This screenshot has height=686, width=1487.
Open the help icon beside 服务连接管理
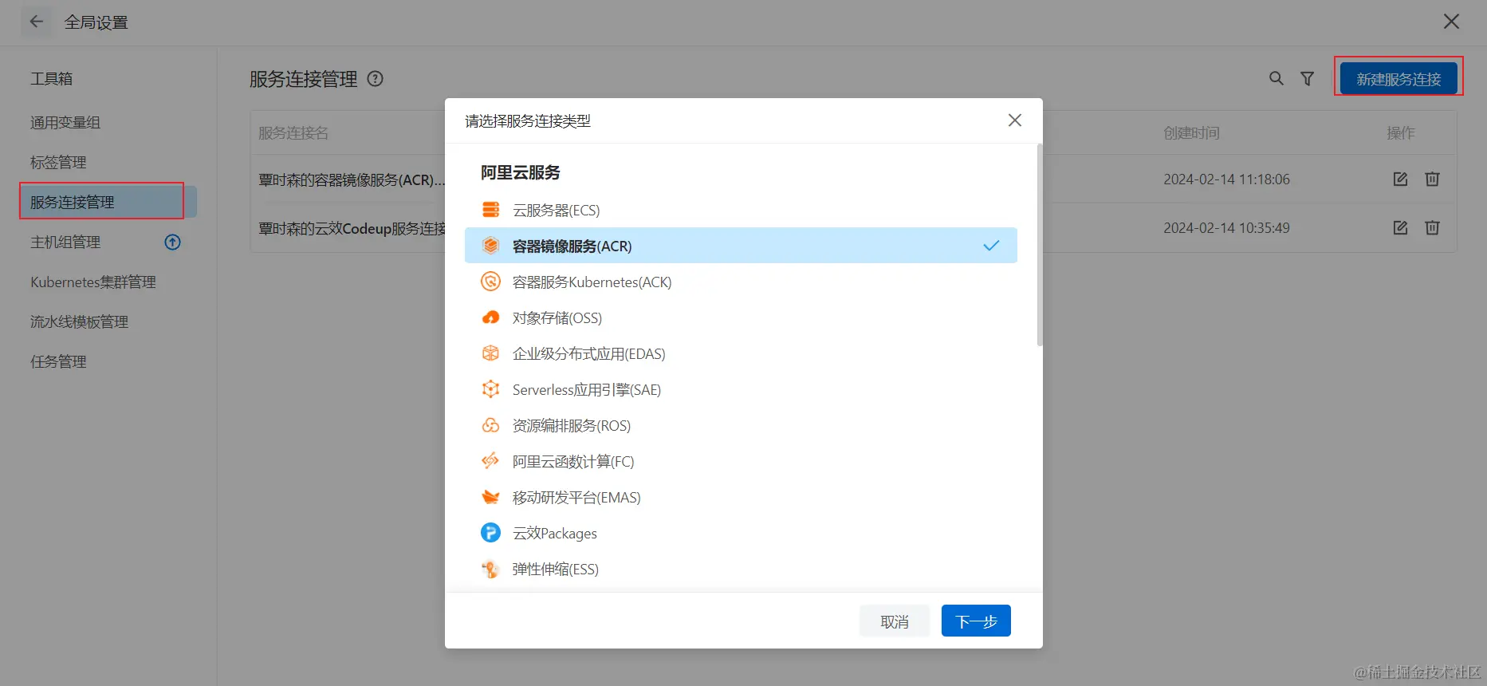pos(375,79)
